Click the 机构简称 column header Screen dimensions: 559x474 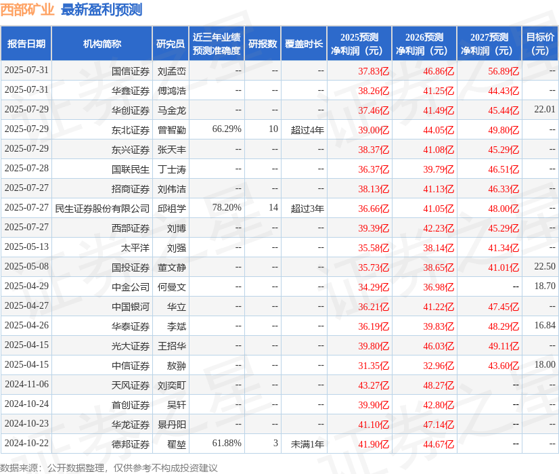(102, 43)
